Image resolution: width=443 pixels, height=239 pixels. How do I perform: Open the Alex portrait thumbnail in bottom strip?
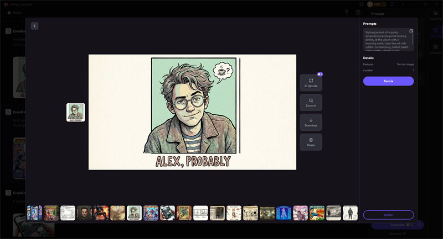pos(134,213)
